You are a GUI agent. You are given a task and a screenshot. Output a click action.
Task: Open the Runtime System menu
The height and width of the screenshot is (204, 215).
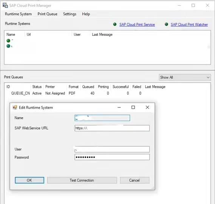[18, 14]
